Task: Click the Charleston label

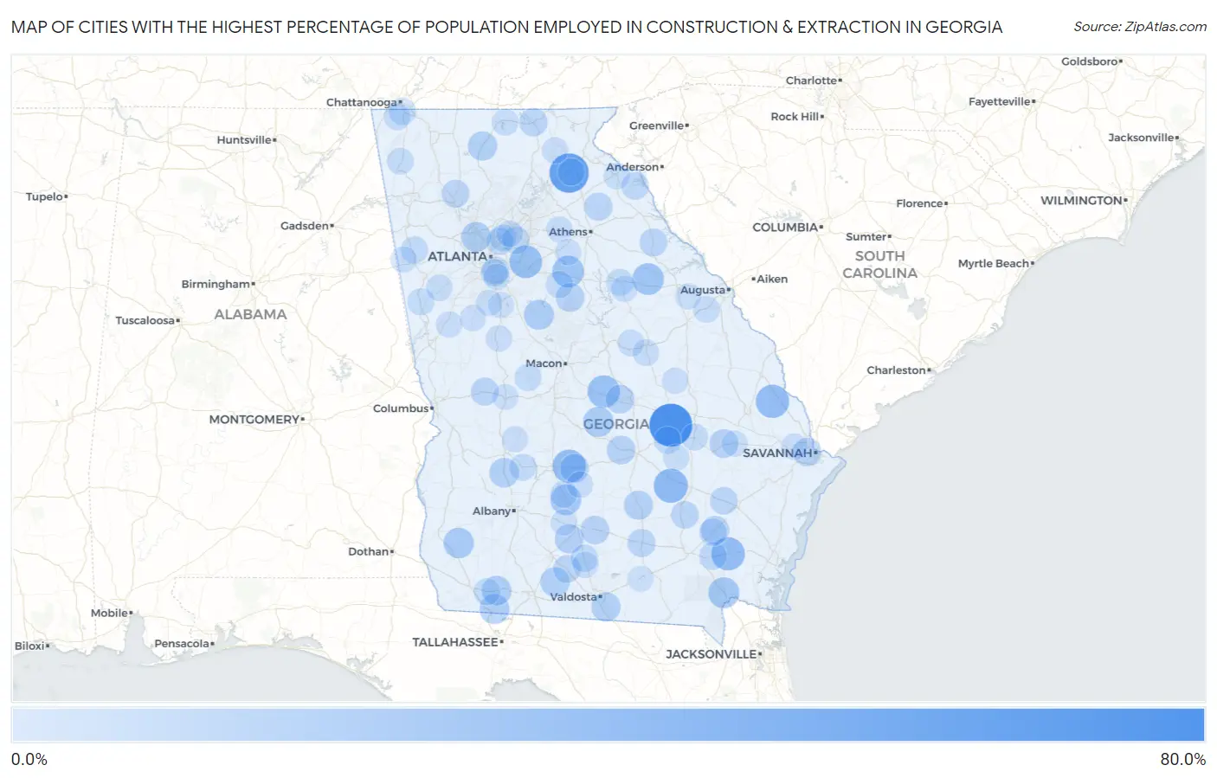Action: click(x=896, y=370)
